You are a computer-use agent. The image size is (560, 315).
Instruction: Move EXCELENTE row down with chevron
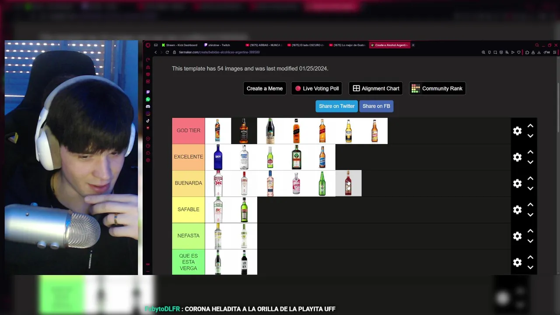point(530,162)
